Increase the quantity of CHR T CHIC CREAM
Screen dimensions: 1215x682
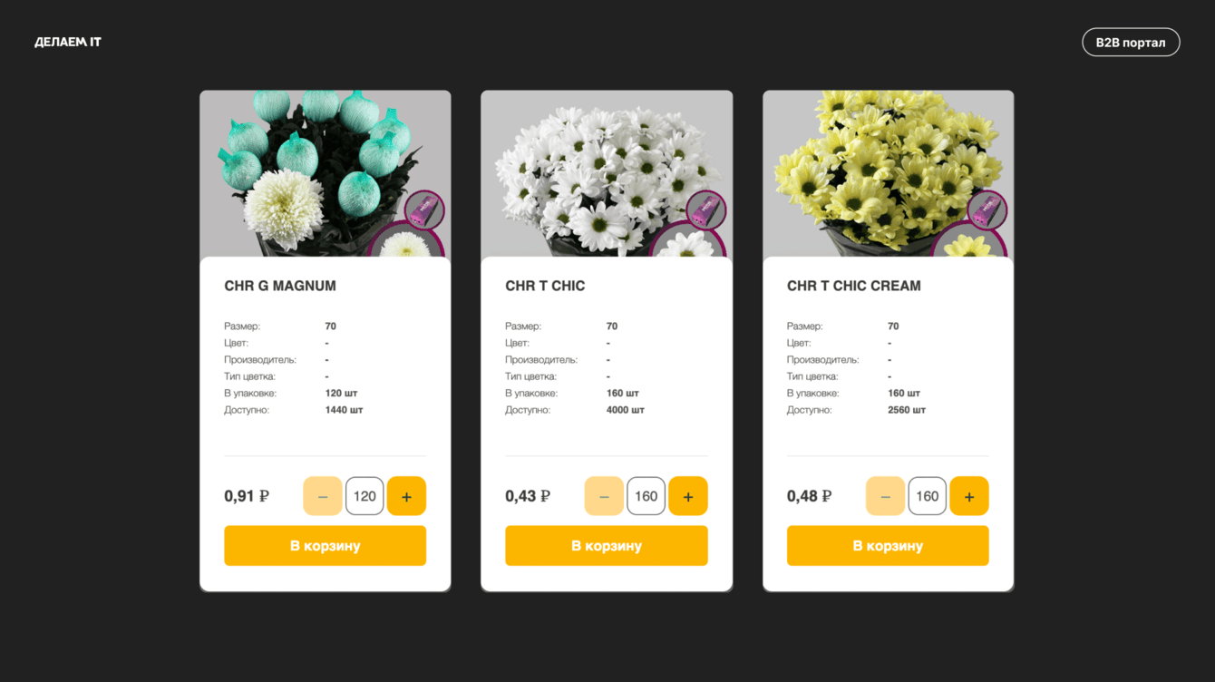tap(969, 496)
